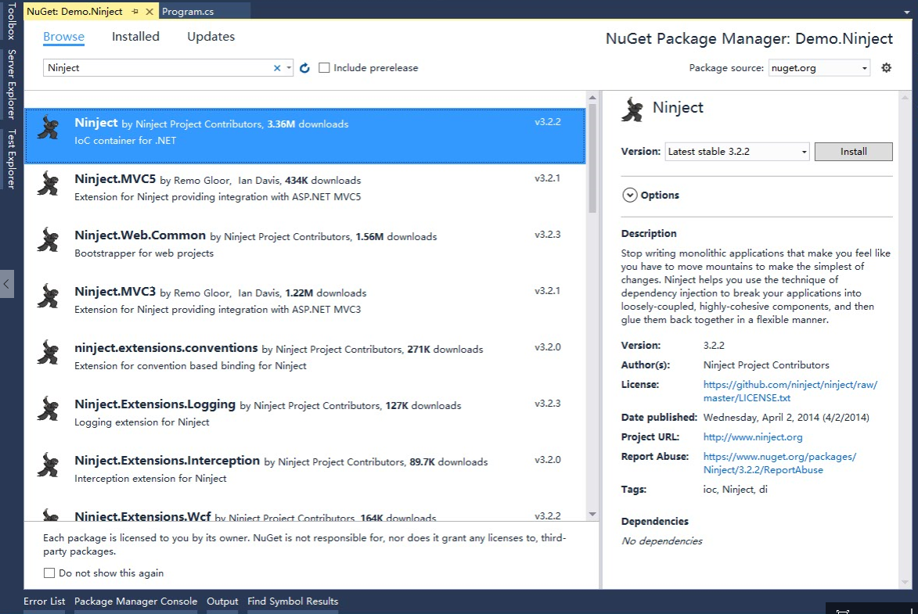Screen dimensions: 918x614
Task: Click 'No dependencies' text
Action: coord(661,540)
